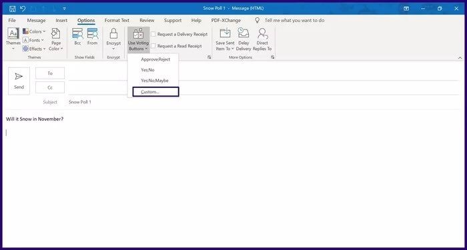Image resolution: width=467 pixels, height=250 pixels.
Task: Open the Help tab
Action: click(x=196, y=20)
